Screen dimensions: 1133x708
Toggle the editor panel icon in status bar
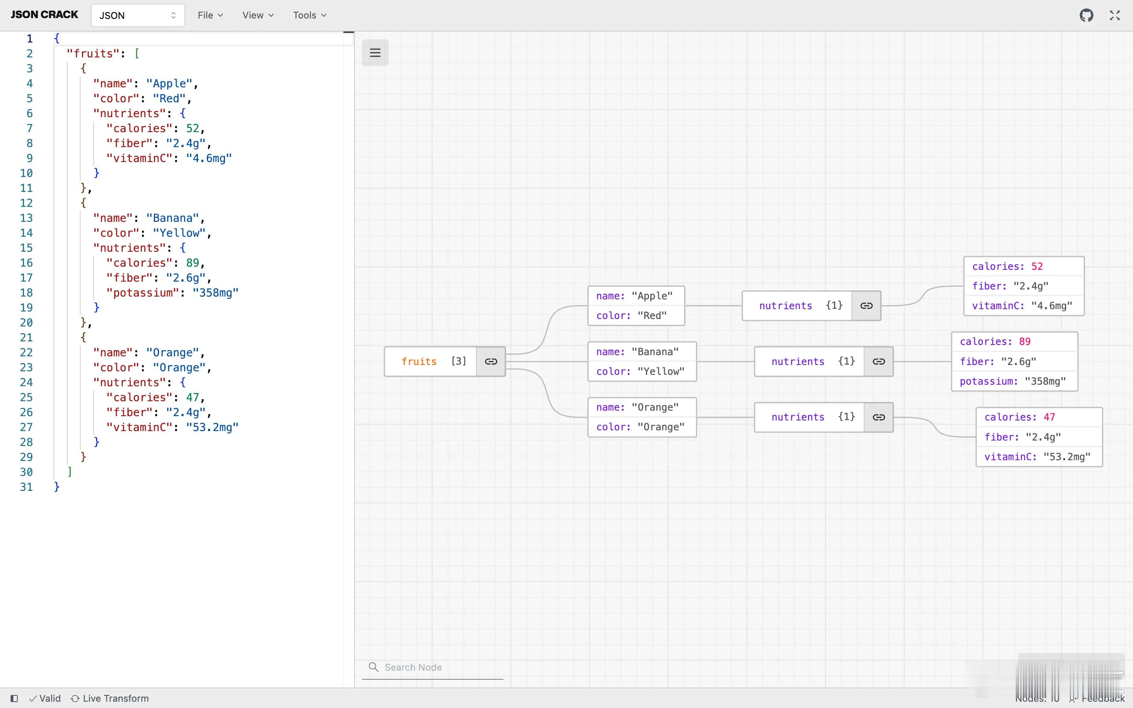(14, 698)
